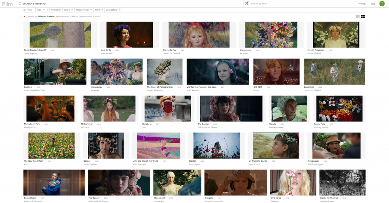Switch to large grid view
Image resolution: width=389 pixels, height=203 pixels.
pos(363,16)
